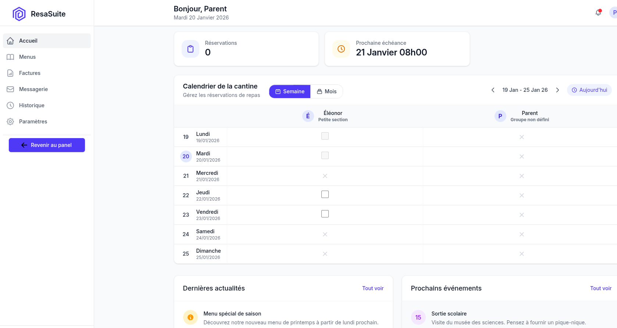Toggle Éléonor's checkbox for Mardi
Viewport: 617px width, 328px height.
[325, 155]
